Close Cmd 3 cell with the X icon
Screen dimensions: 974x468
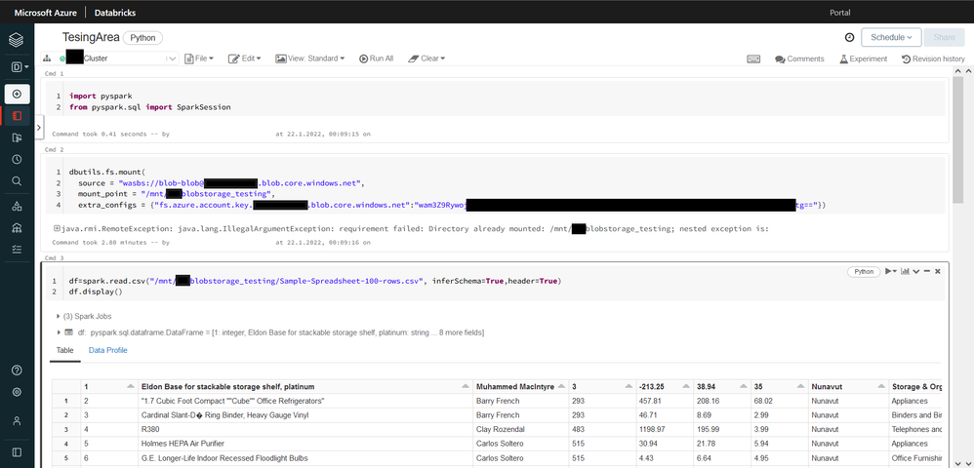coord(940,271)
